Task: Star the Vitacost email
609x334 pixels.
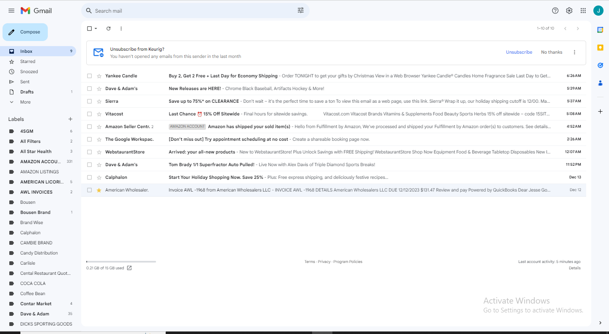Action: point(99,114)
